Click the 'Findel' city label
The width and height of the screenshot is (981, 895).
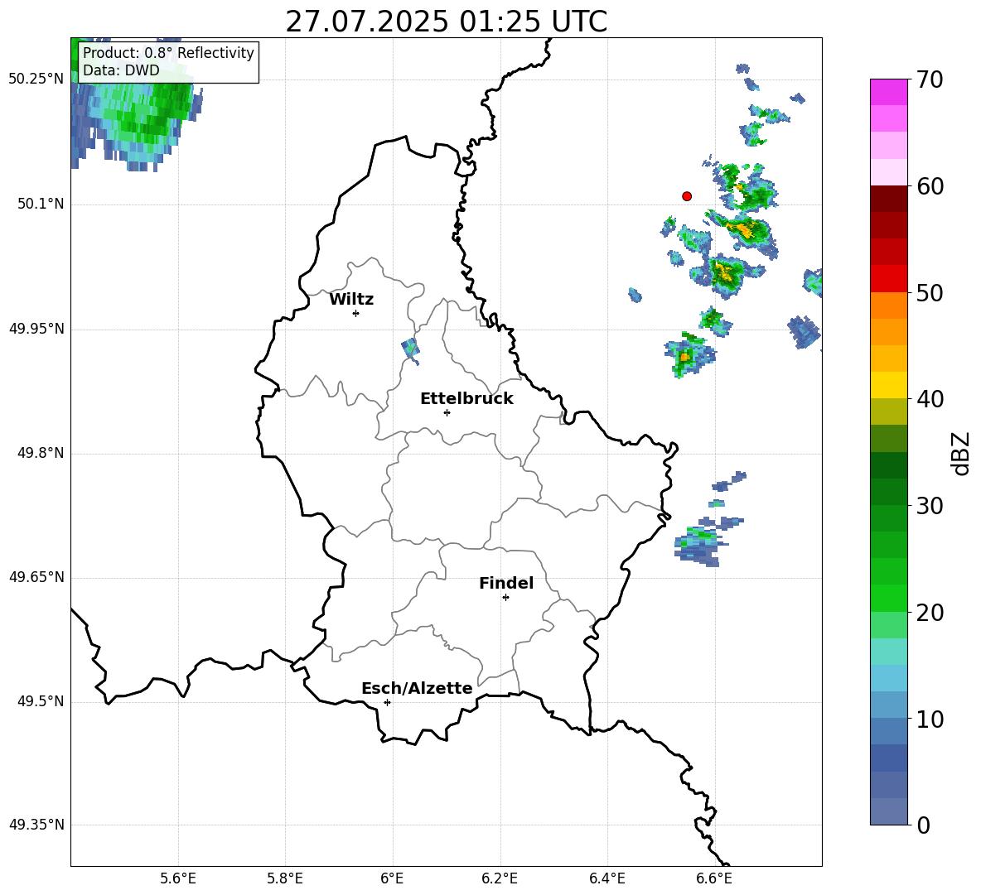pyautogui.click(x=506, y=583)
